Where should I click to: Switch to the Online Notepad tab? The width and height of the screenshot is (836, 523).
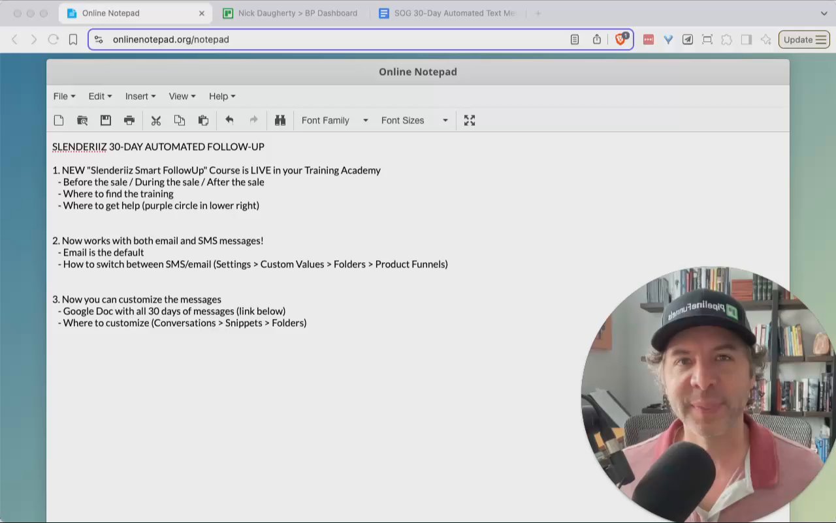click(135, 13)
